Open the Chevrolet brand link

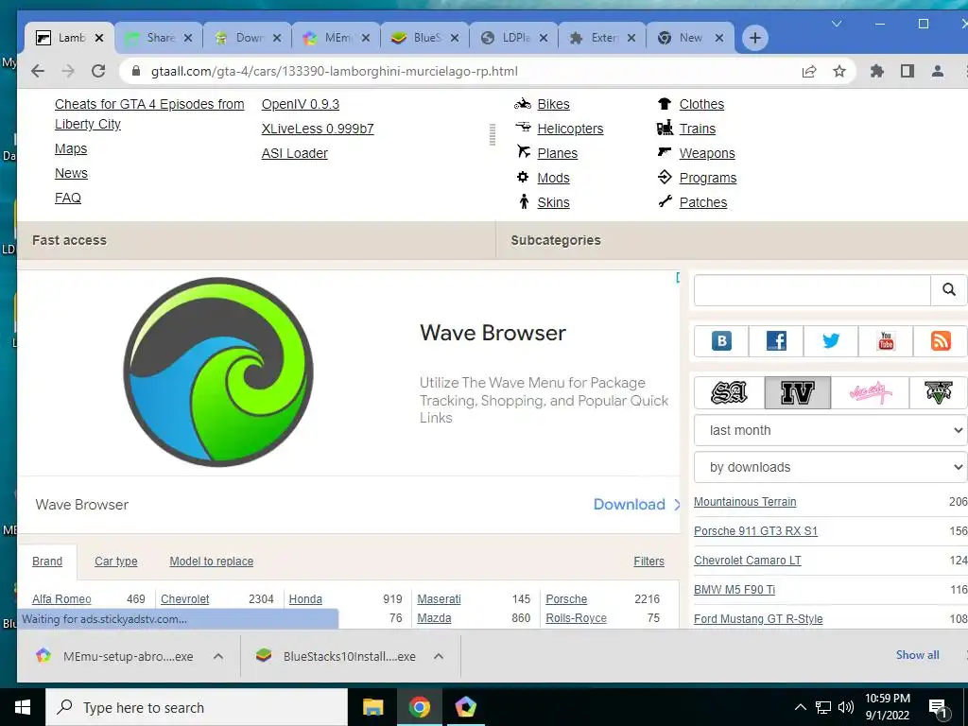coord(185,598)
